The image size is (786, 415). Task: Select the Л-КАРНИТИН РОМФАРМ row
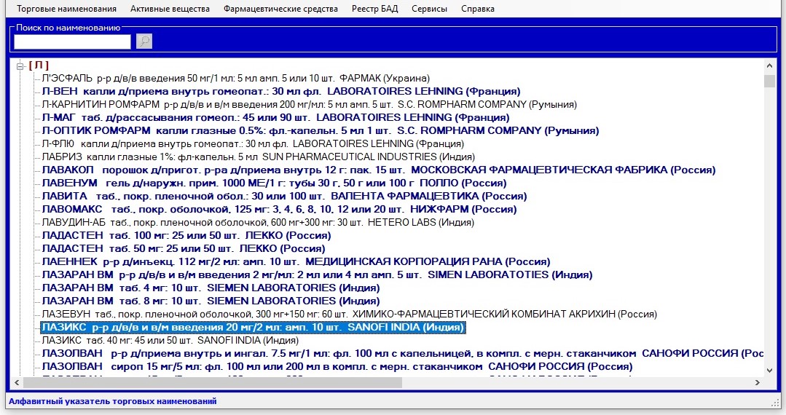(x=310, y=104)
